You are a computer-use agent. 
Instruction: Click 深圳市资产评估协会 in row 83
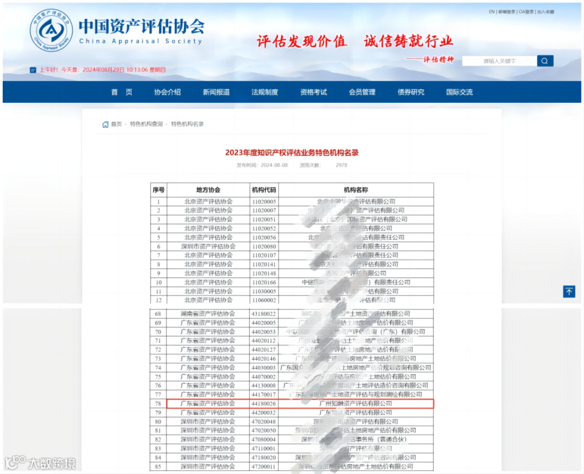(208, 448)
